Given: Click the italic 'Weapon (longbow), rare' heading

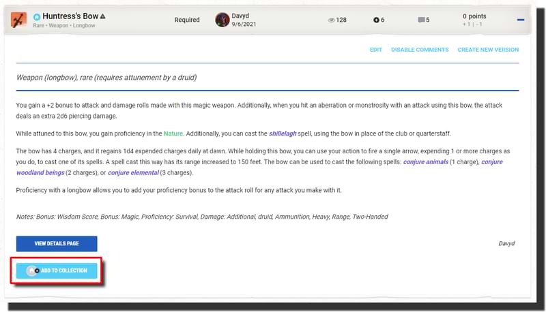Looking at the screenshot, I should (106, 78).
